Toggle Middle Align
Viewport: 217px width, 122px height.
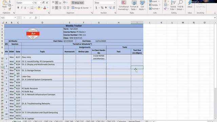click(57, 2)
